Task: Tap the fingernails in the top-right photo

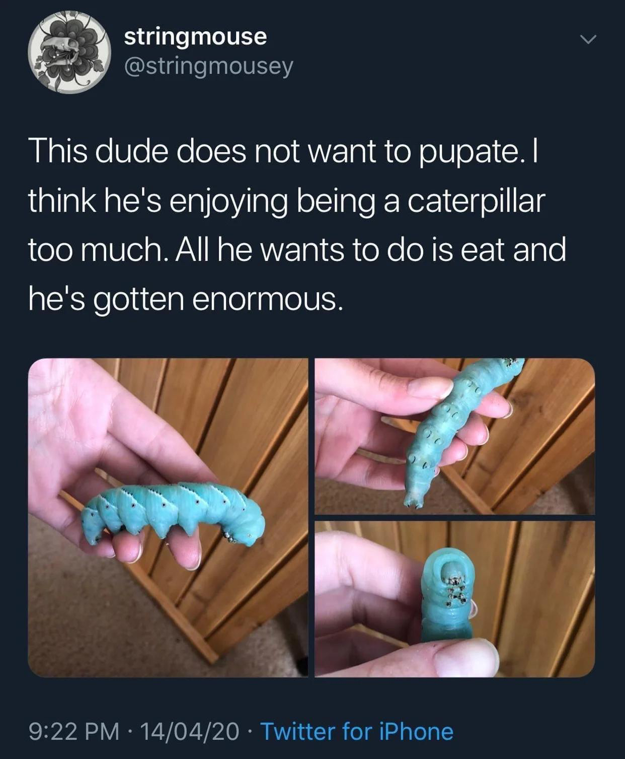Action: pyautogui.click(x=436, y=388)
